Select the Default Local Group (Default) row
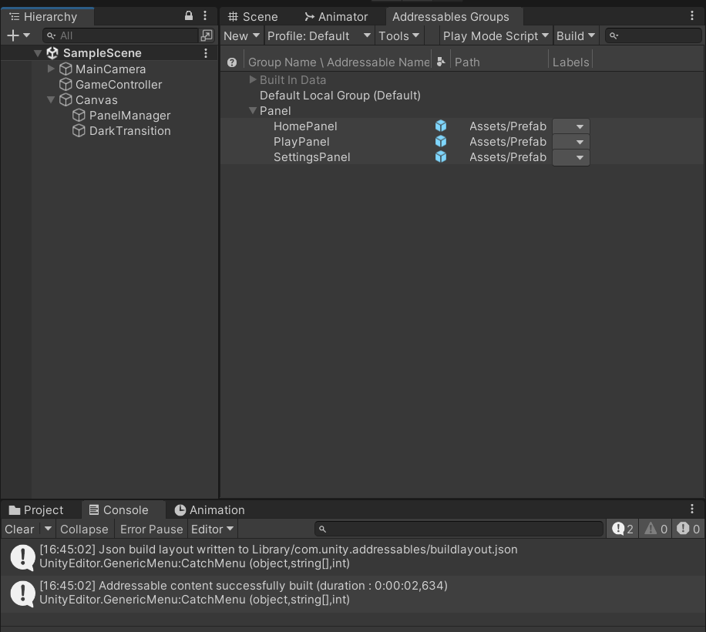 point(340,96)
